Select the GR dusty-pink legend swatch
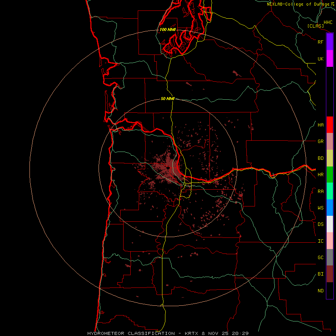Viewport: 336px width, 336px height. (330, 141)
